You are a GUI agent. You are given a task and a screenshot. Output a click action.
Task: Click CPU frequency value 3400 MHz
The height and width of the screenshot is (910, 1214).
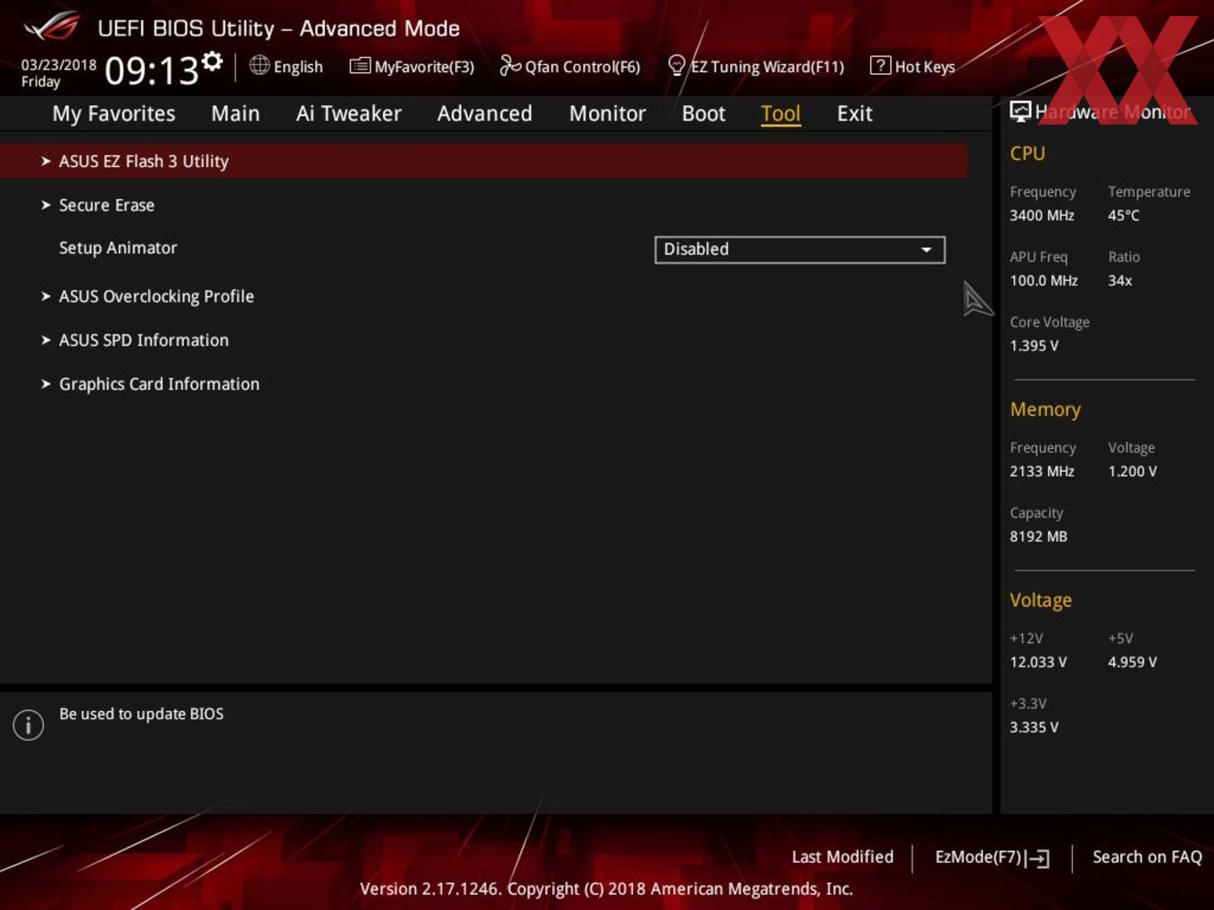coord(1042,215)
